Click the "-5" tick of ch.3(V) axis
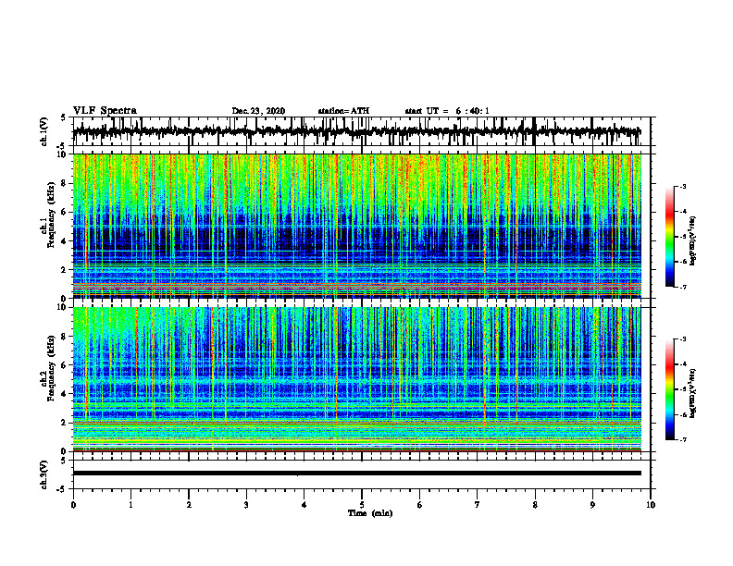 click(x=62, y=489)
